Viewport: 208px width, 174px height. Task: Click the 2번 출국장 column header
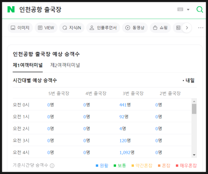point(170,93)
